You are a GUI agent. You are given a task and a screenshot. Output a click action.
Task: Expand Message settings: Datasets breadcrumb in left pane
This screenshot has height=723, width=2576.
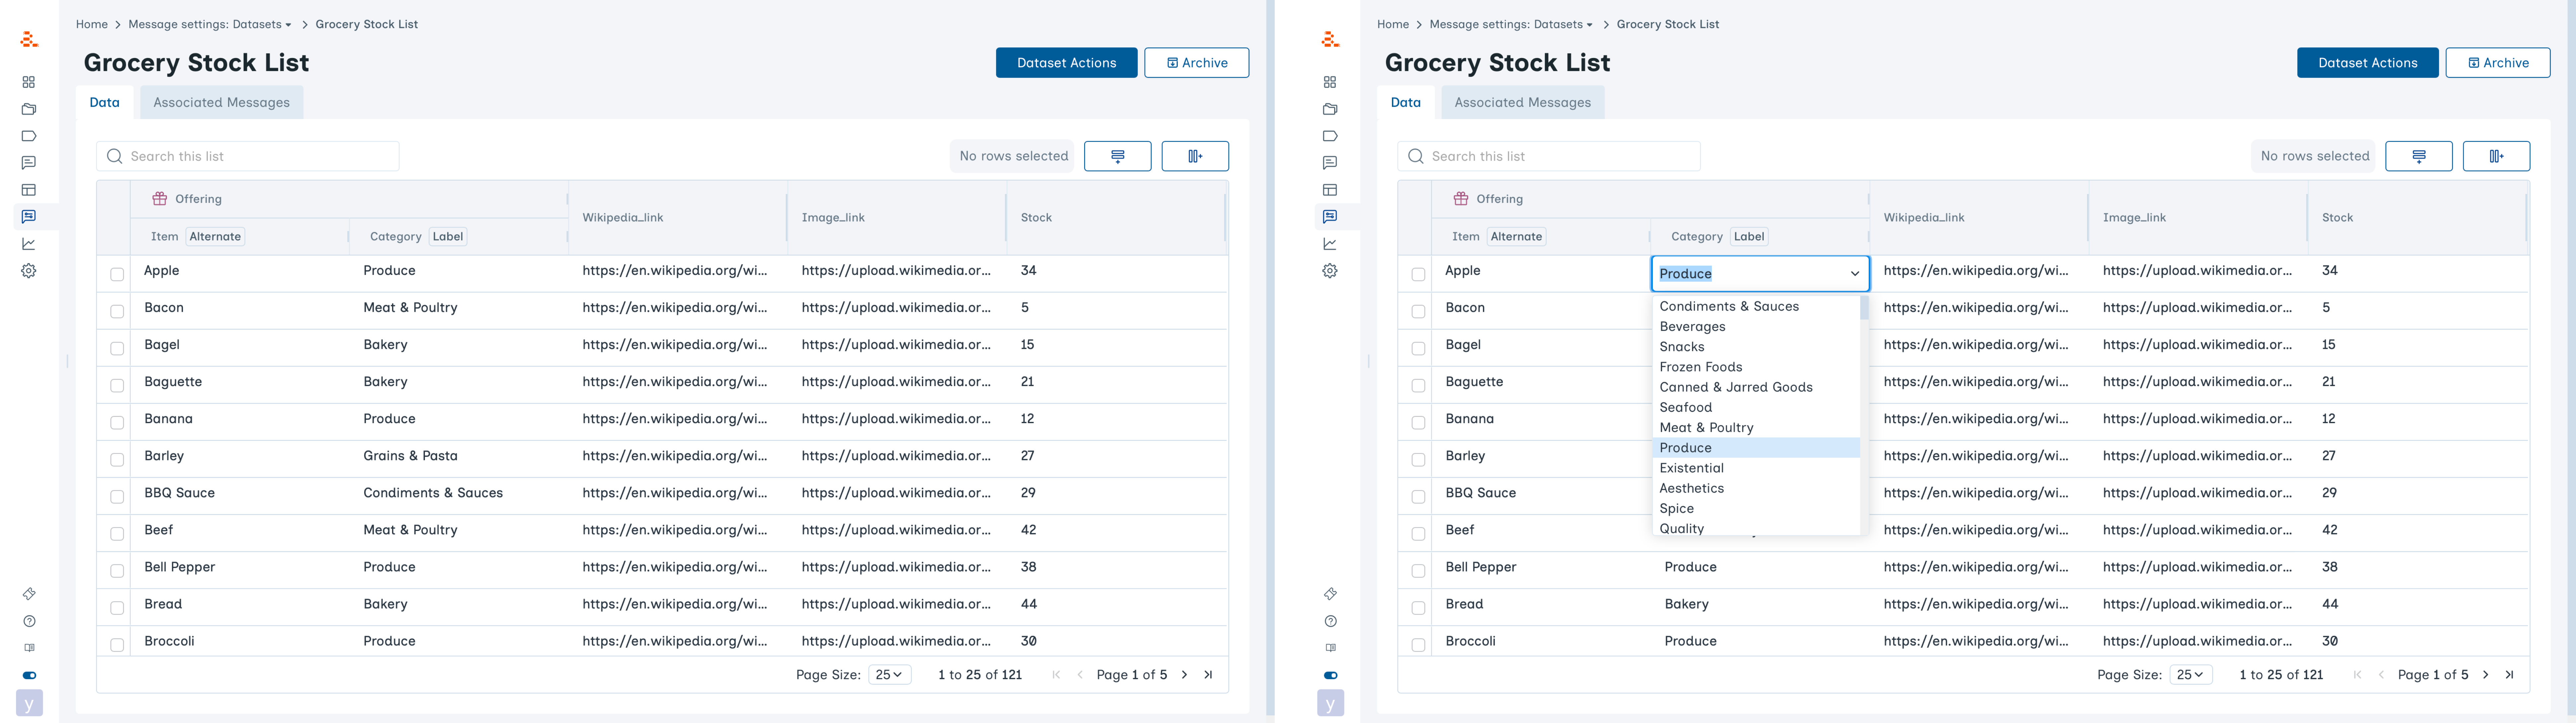[x=210, y=24]
